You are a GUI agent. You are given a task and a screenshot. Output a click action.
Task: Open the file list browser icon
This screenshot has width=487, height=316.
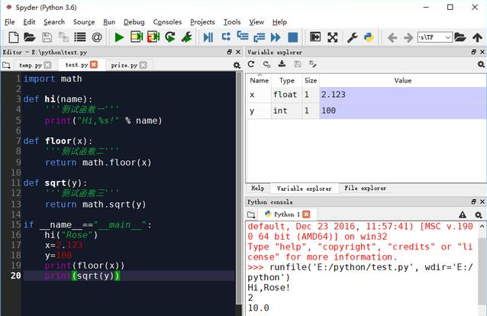pos(80,37)
